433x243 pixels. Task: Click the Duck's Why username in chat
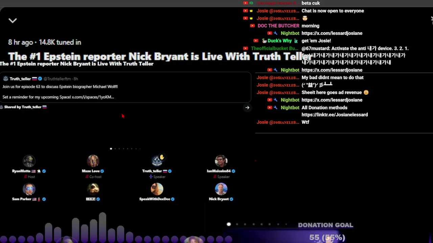[279, 40]
